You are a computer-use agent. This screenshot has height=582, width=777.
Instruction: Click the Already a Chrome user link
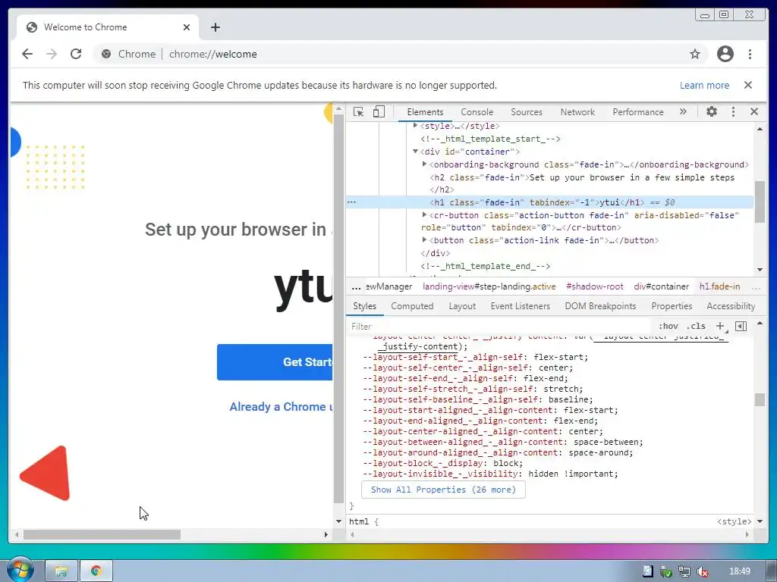(x=281, y=406)
